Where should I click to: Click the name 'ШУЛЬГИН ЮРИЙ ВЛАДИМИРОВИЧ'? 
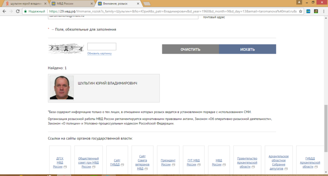pyautogui.click(x=107, y=83)
